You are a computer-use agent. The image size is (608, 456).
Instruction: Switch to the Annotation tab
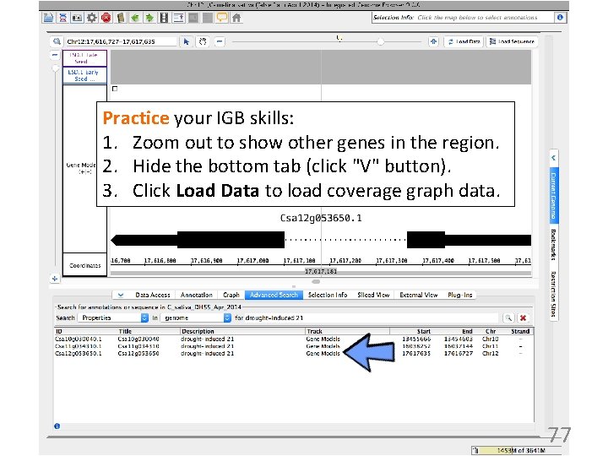[197, 295]
